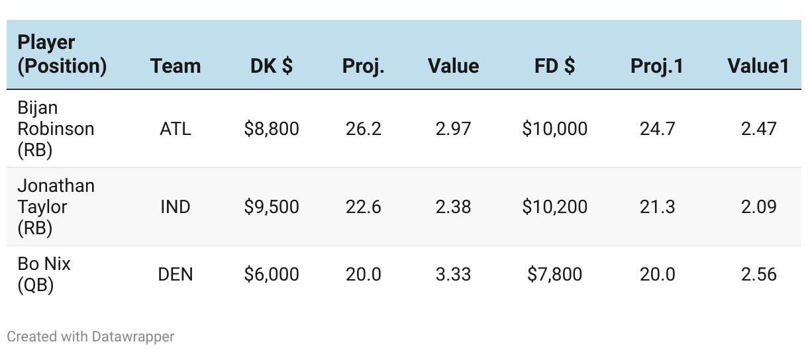Click the Player (Position) column header
The image size is (808, 352).
tap(62, 54)
